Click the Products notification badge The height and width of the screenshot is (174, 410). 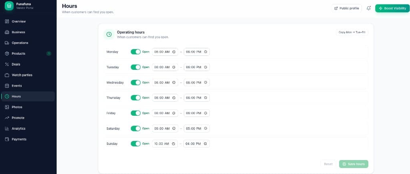point(48,53)
